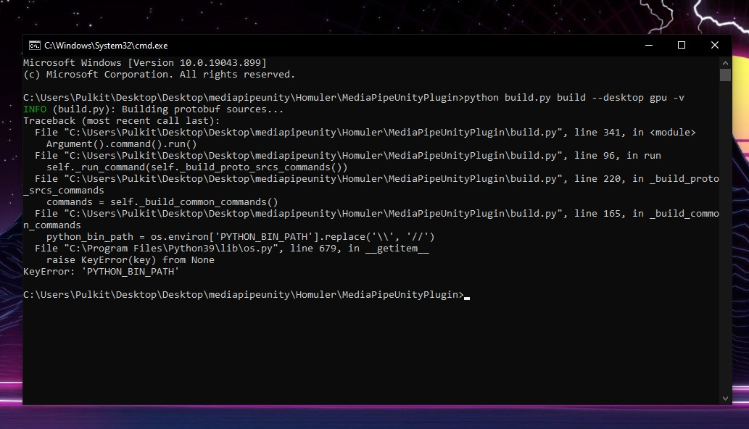Place cursor at the blinking command prompt
Screen dimensions: 749x429
pyautogui.click(x=467, y=295)
